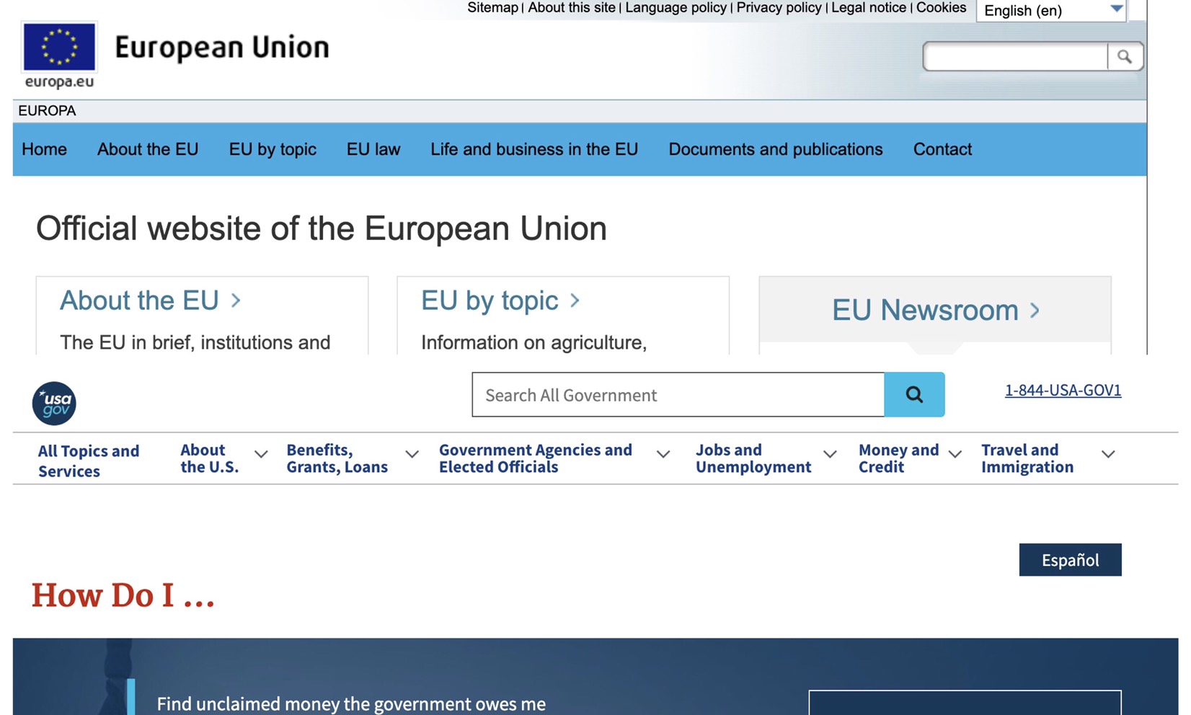The image size is (1191, 715).
Task: Open Contact in the EU navigation bar
Action: [942, 149]
